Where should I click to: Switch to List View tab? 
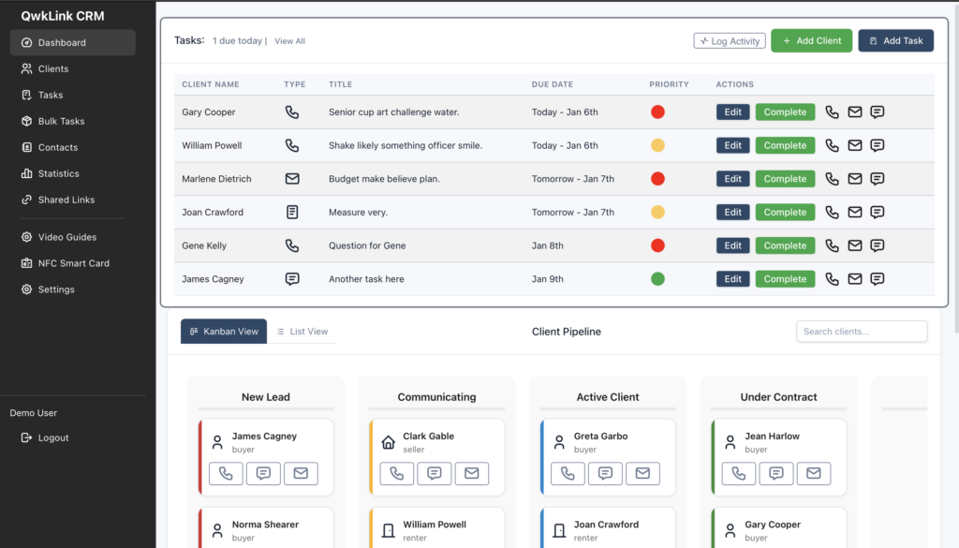click(302, 332)
